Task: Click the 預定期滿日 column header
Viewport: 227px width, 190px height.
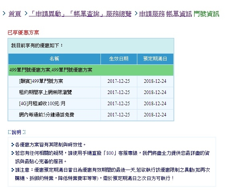Action: (155, 59)
